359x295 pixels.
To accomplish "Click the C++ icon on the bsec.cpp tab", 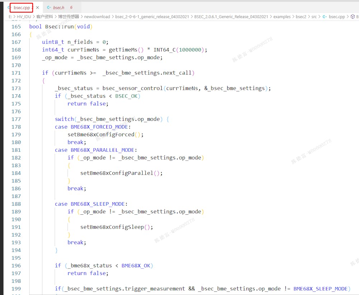I will (10, 8).
